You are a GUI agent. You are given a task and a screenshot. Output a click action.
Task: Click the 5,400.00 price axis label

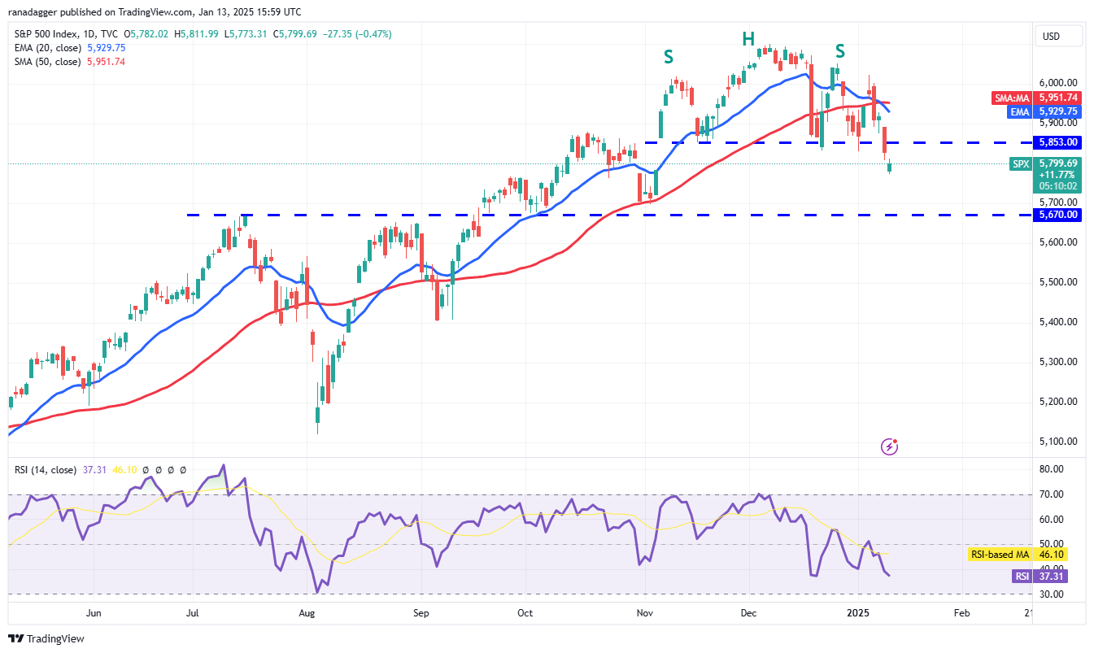coord(1057,322)
